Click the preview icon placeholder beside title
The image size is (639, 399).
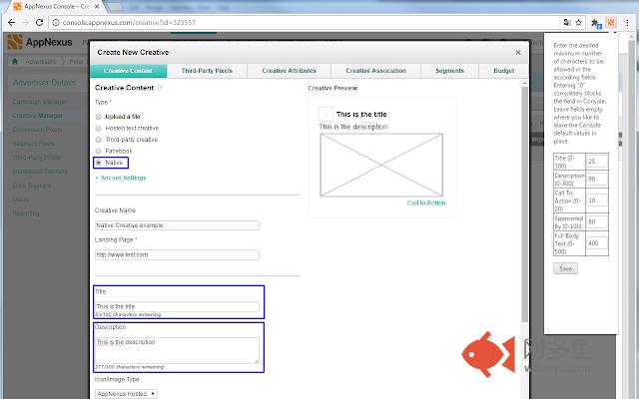pyautogui.click(x=325, y=115)
